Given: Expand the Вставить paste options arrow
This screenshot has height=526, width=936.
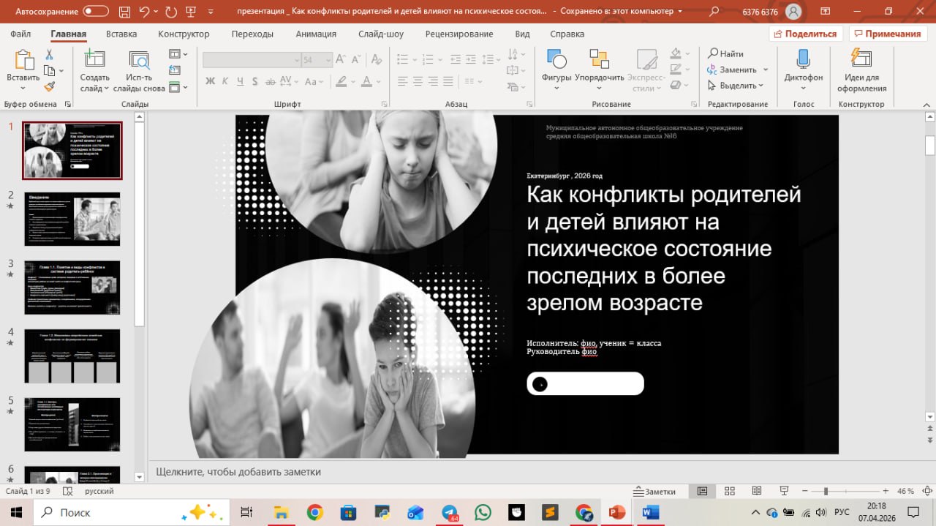Looking at the screenshot, I should 23,88.
